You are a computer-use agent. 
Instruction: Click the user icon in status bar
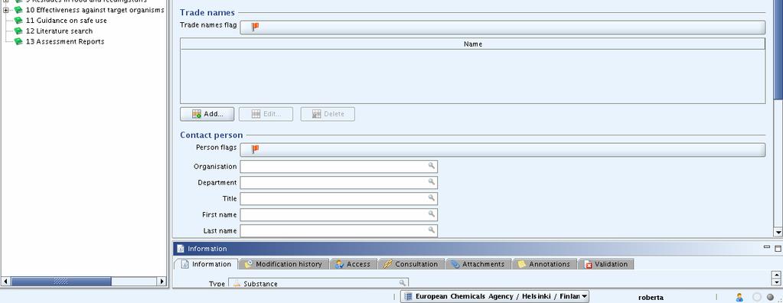(739, 297)
